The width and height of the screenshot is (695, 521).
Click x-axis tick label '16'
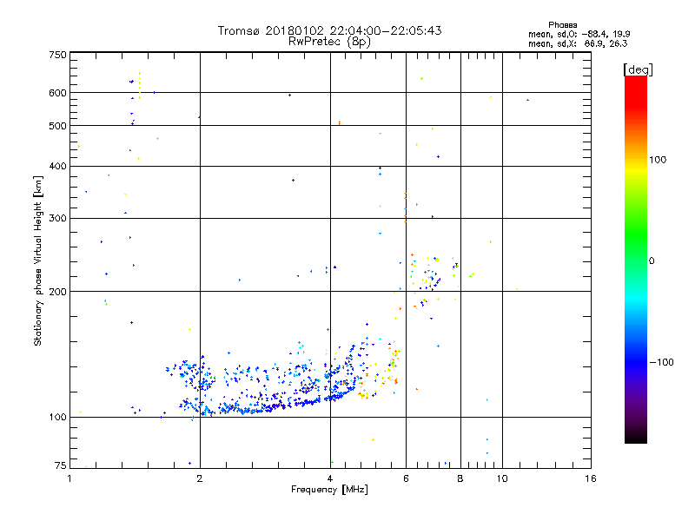coord(591,478)
